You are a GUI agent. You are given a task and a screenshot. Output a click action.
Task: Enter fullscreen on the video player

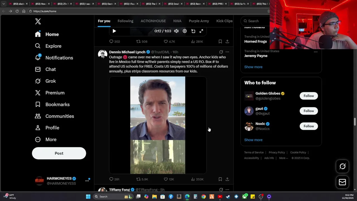[x=201, y=31]
